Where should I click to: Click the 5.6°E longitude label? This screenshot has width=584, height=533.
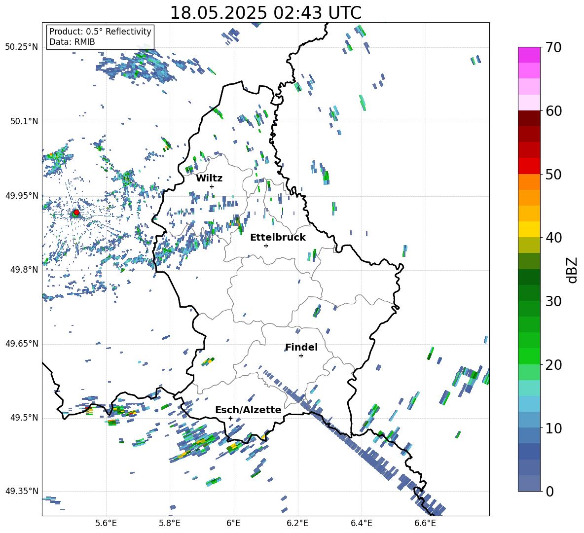[x=106, y=523]
